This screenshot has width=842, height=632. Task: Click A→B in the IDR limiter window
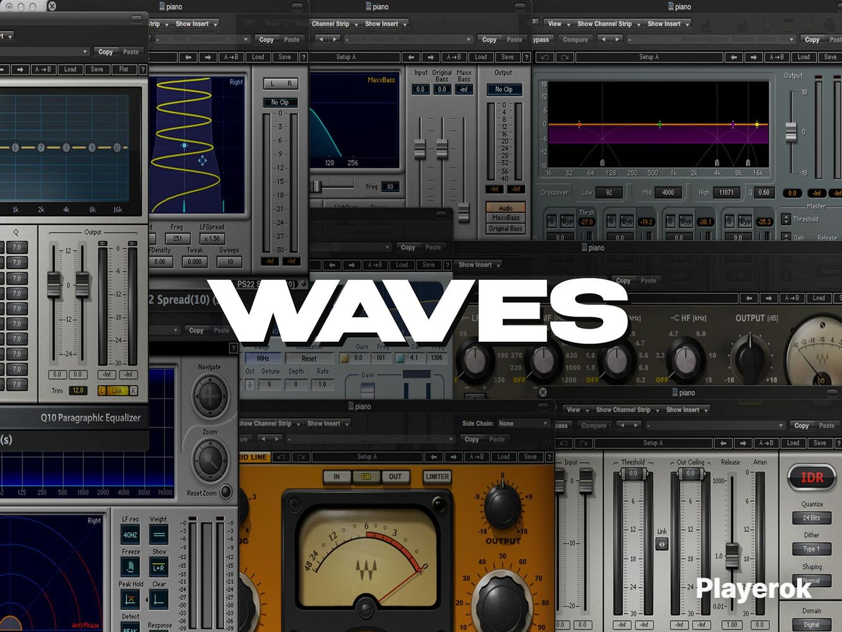click(766, 443)
